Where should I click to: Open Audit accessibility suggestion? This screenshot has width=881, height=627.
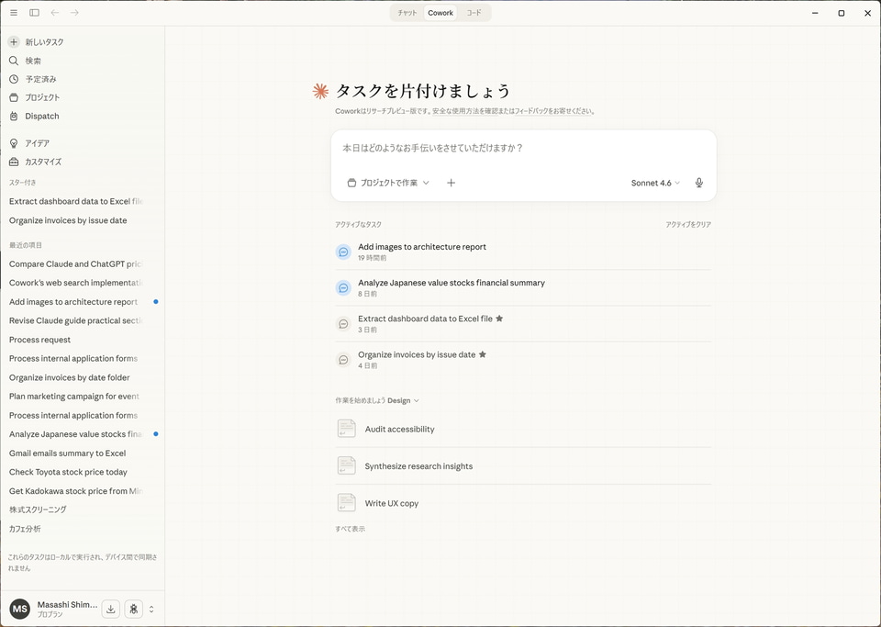point(523,429)
